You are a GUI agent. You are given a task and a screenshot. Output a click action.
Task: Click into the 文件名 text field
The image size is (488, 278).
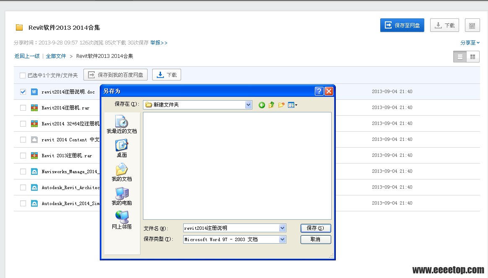(x=231, y=228)
